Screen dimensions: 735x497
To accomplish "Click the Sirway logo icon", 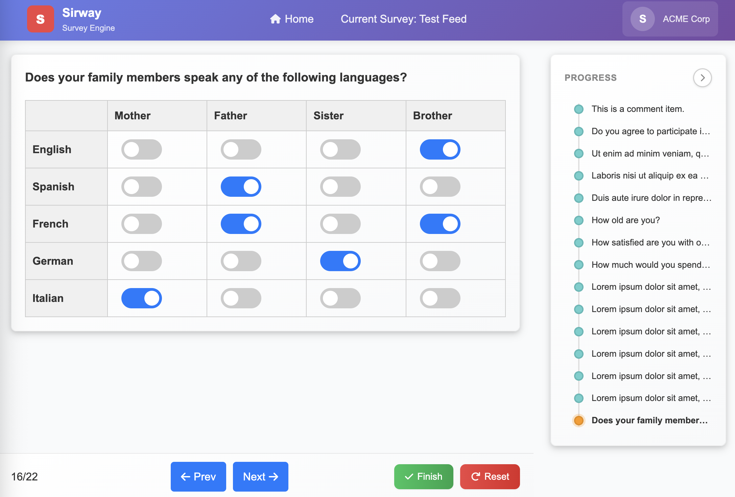I will 40,19.
